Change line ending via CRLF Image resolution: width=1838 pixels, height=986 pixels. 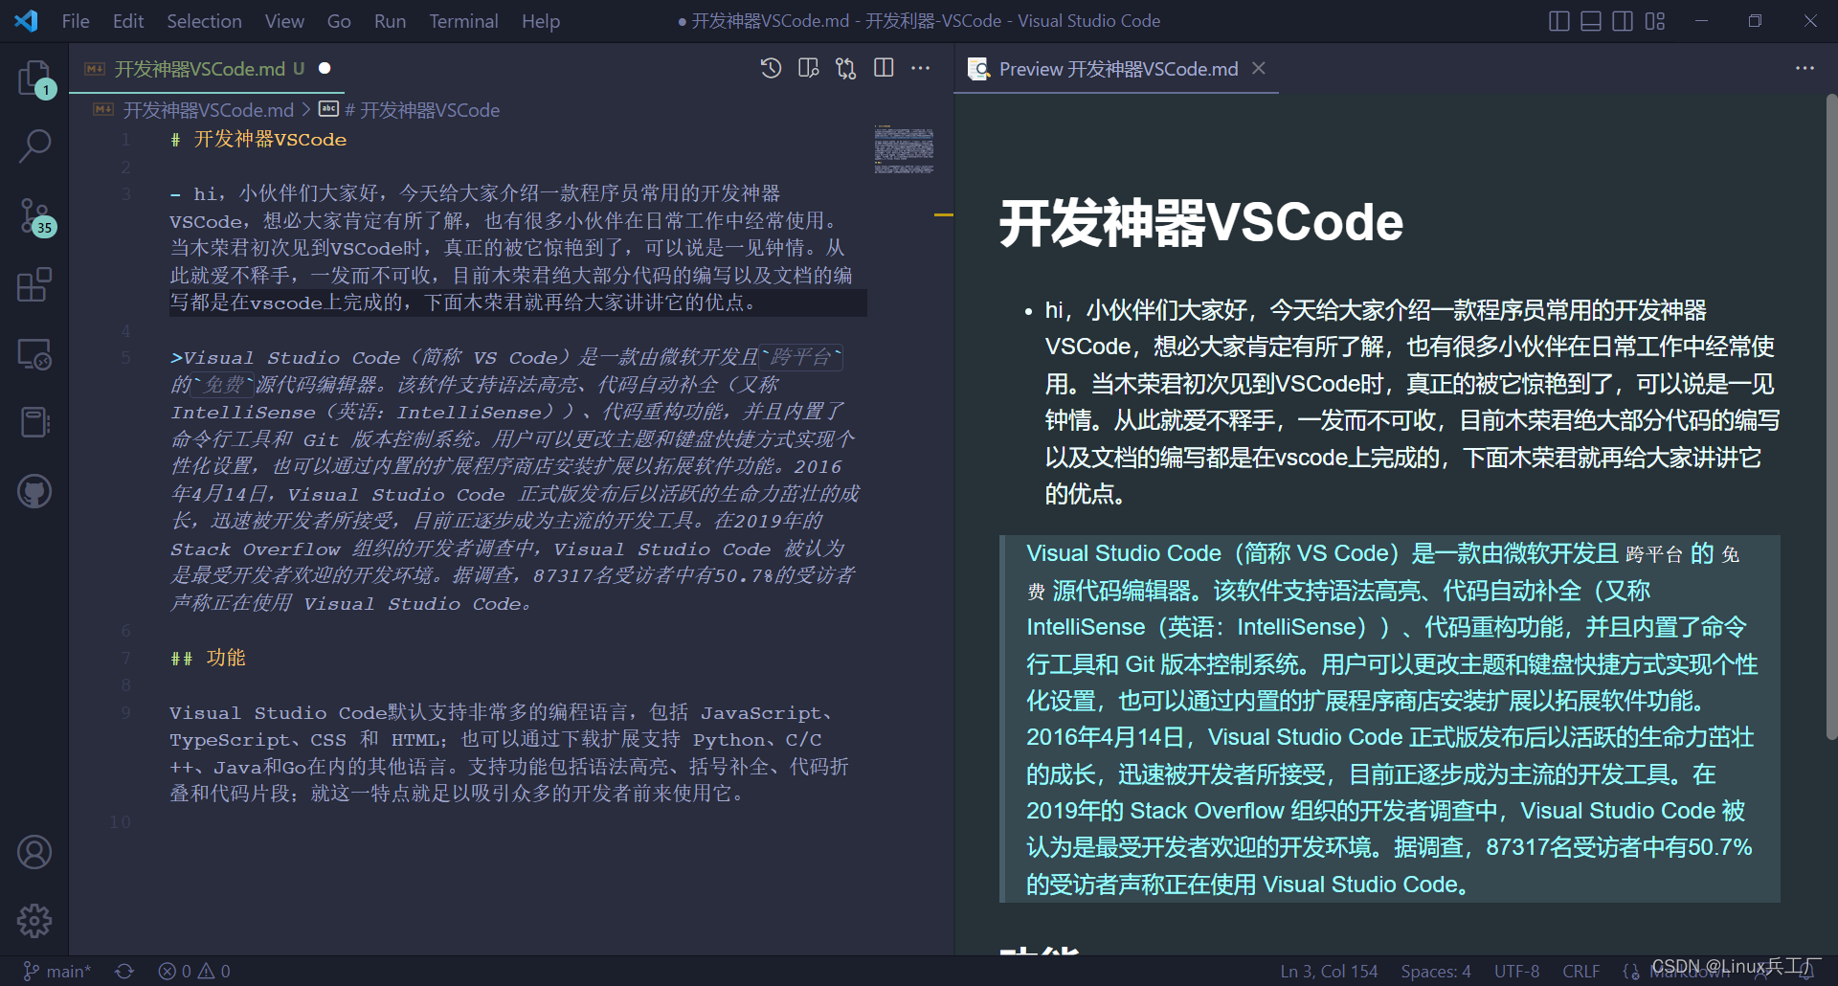pyautogui.click(x=1581, y=971)
